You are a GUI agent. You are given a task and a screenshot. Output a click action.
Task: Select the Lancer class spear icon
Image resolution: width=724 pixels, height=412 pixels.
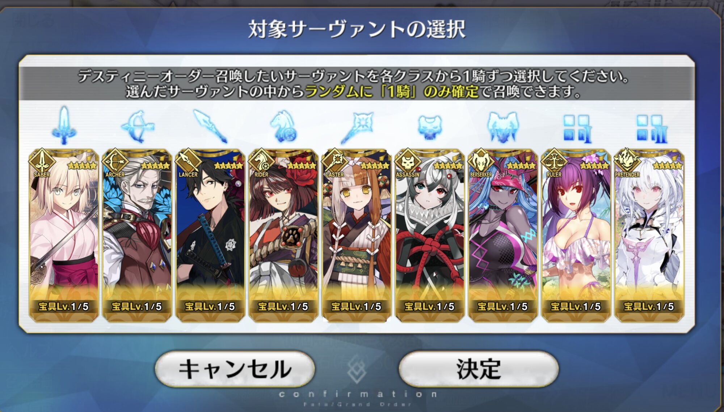click(210, 126)
